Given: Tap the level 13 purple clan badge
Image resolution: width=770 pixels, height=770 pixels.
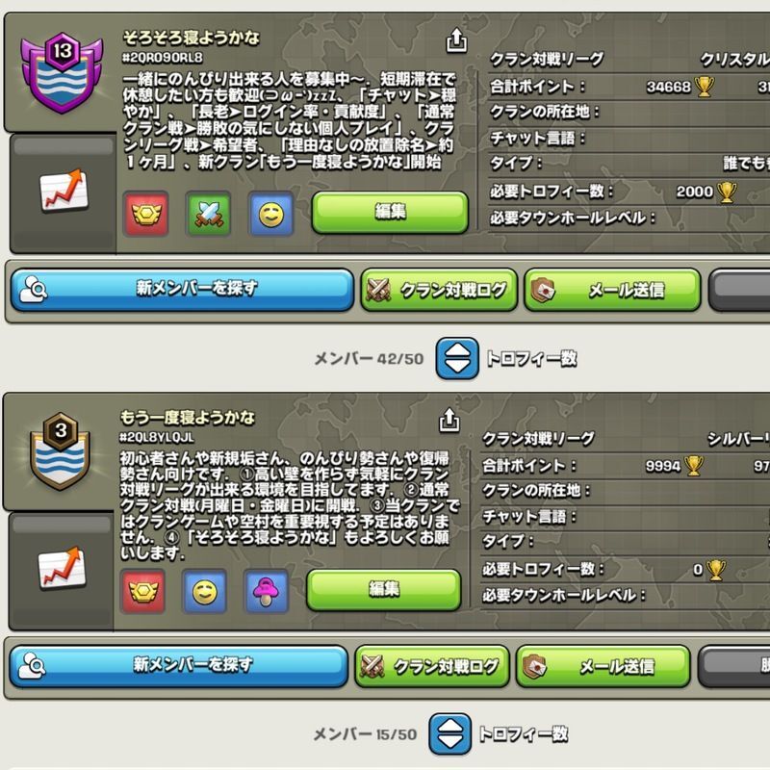Looking at the screenshot, I should [62, 73].
